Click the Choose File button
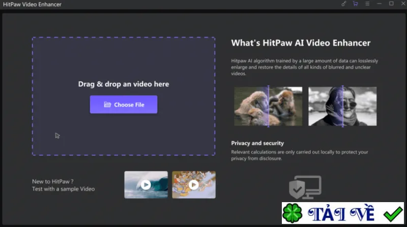The image size is (407, 227). pos(124,105)
